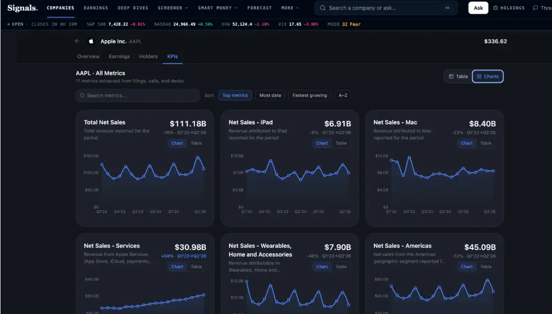Screen dimensions: 552x314
Task: Open the Smart Money dropdown menu
Action: tap(217, 8)
